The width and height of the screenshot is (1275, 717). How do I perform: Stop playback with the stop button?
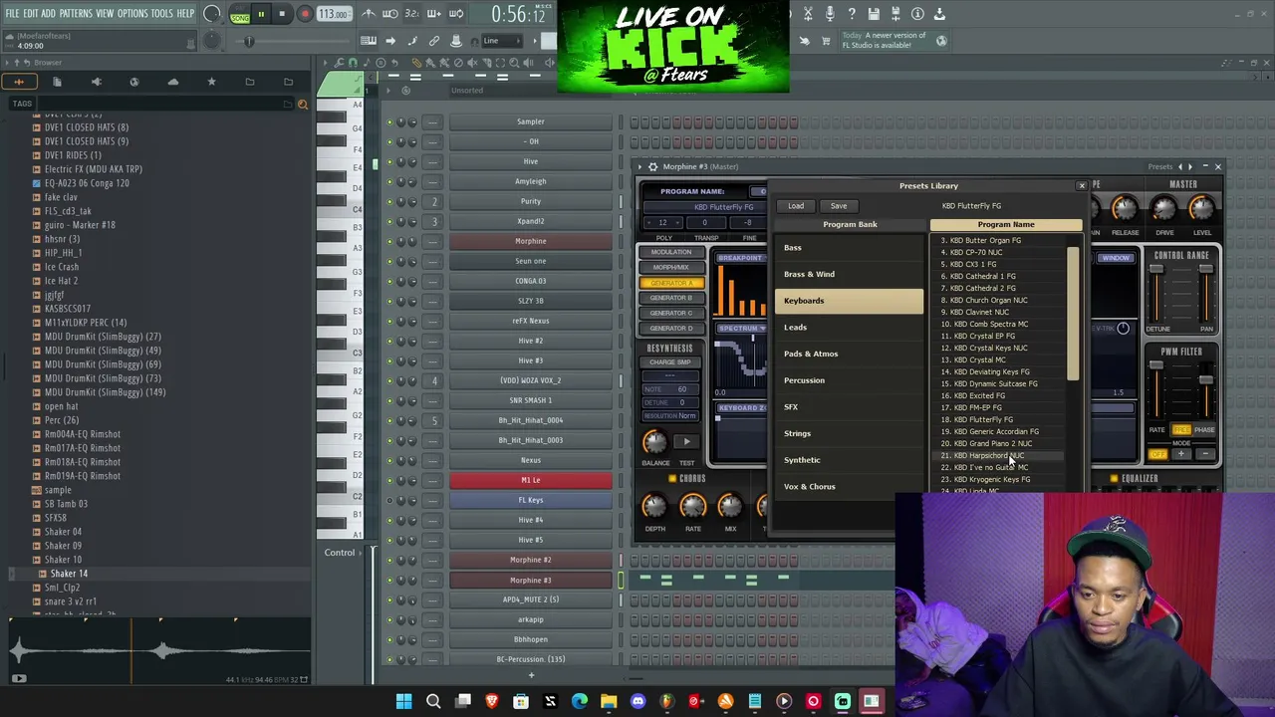tap(282, 14)
